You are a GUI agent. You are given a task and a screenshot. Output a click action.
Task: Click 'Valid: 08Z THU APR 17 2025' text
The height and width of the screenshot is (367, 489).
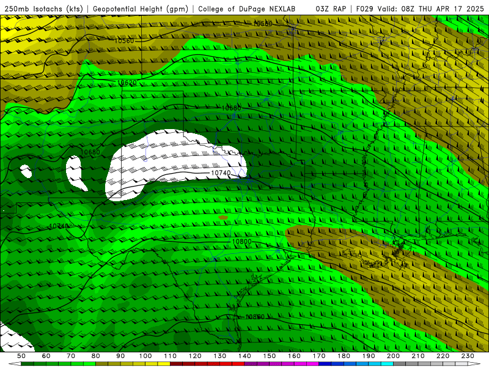pyautogui.click(x=431, y=9)
